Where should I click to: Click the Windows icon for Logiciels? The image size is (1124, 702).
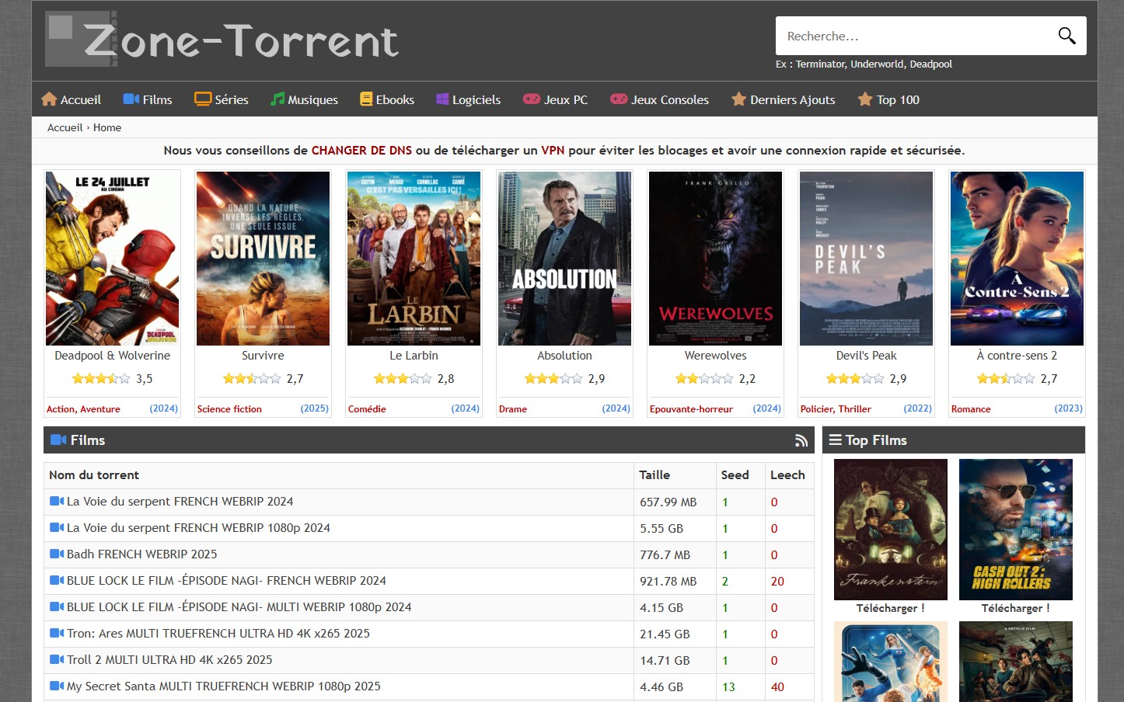click(442, 99)
